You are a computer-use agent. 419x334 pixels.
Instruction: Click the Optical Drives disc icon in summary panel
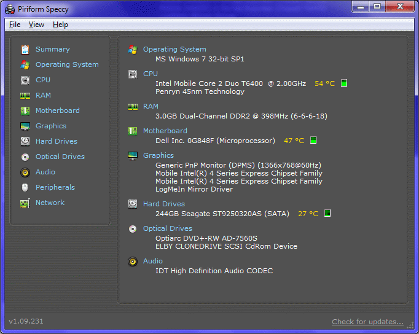click(133, 229)
